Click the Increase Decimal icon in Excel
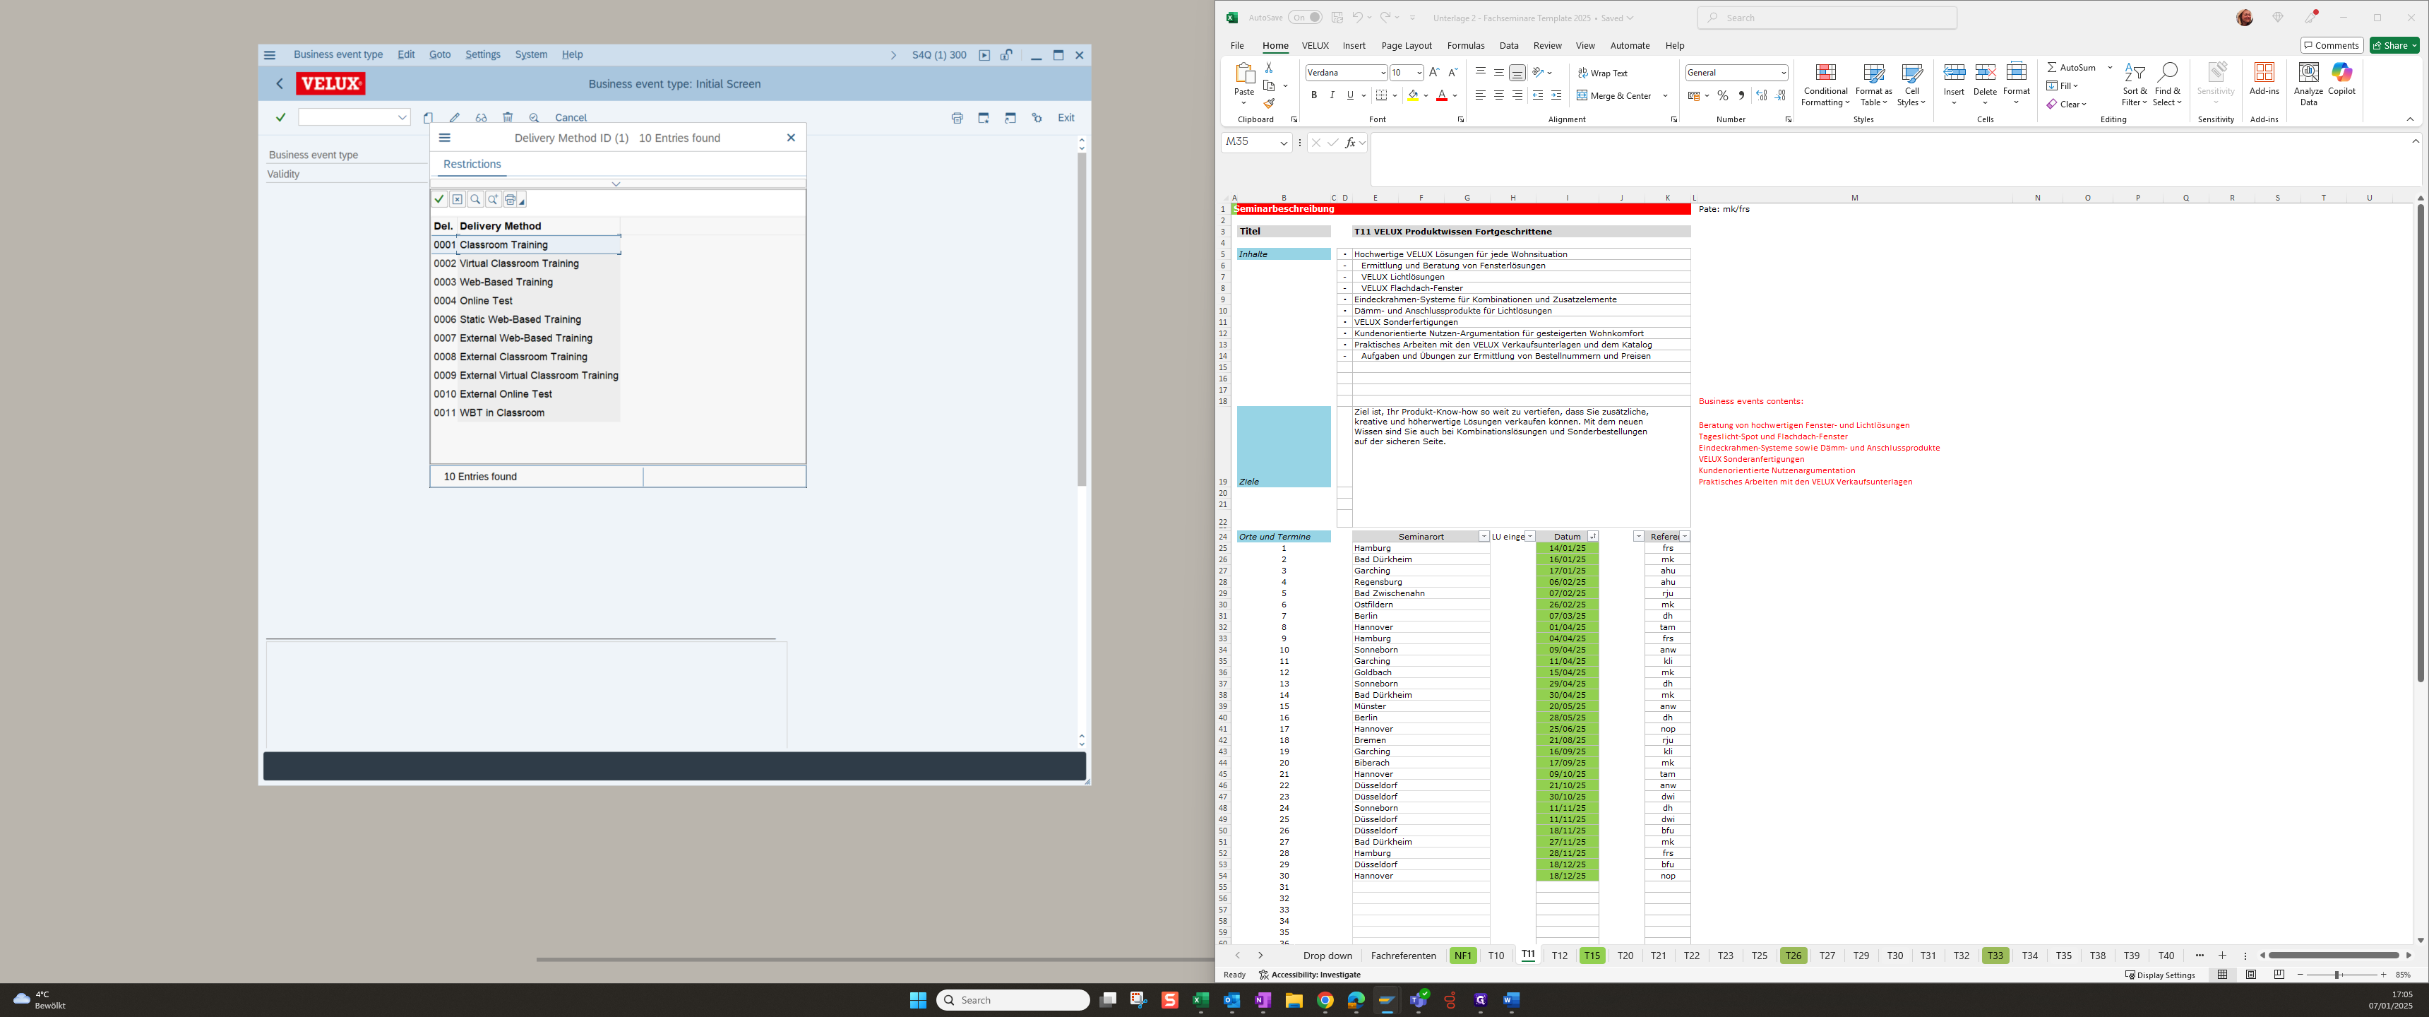 point(1762,95)
